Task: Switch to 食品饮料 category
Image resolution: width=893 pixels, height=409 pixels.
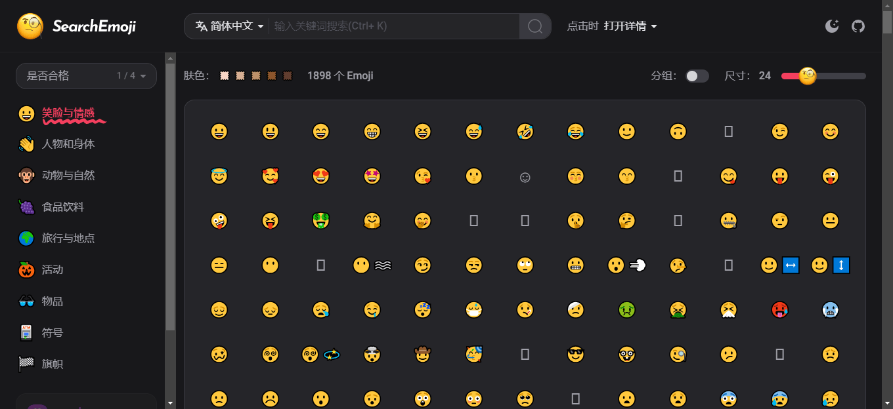Action: 63,207
